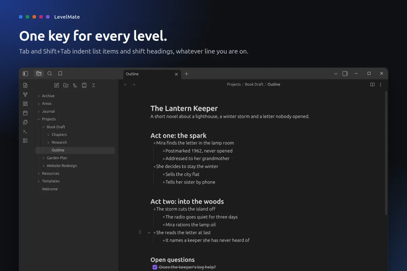Click 'Tells her sister by phone' item
The height and width of the screenshot is (271, 407).
click(190, 182)
